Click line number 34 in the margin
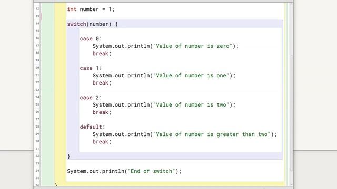Screen dimensions: 337x189 click(37, 171)
